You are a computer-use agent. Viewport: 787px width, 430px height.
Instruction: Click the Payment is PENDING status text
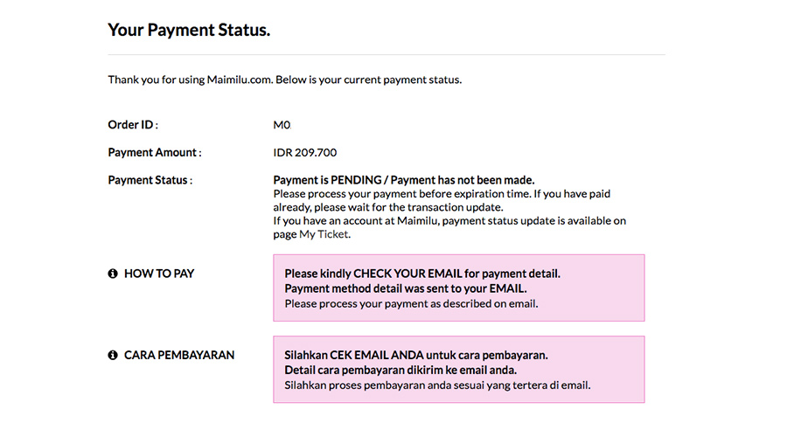(403, 180)
